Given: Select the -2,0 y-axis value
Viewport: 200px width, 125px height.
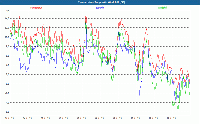Looking at the screenshot, I should tap(7, 93).
